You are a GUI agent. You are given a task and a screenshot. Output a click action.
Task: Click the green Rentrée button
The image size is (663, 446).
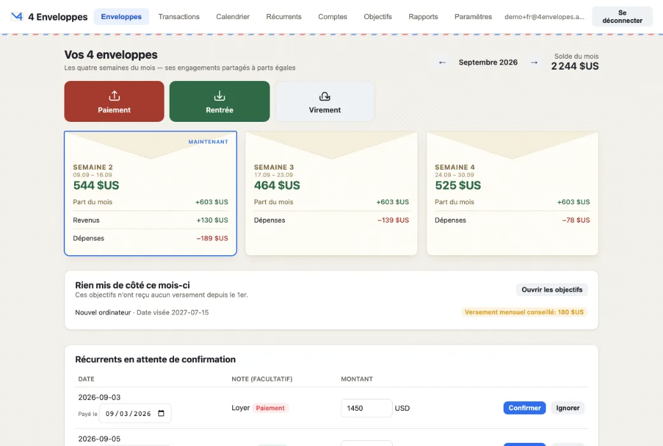[x=219, y=101]
